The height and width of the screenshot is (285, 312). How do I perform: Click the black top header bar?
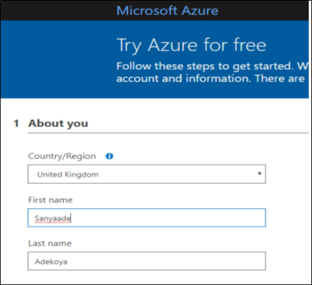155,10
